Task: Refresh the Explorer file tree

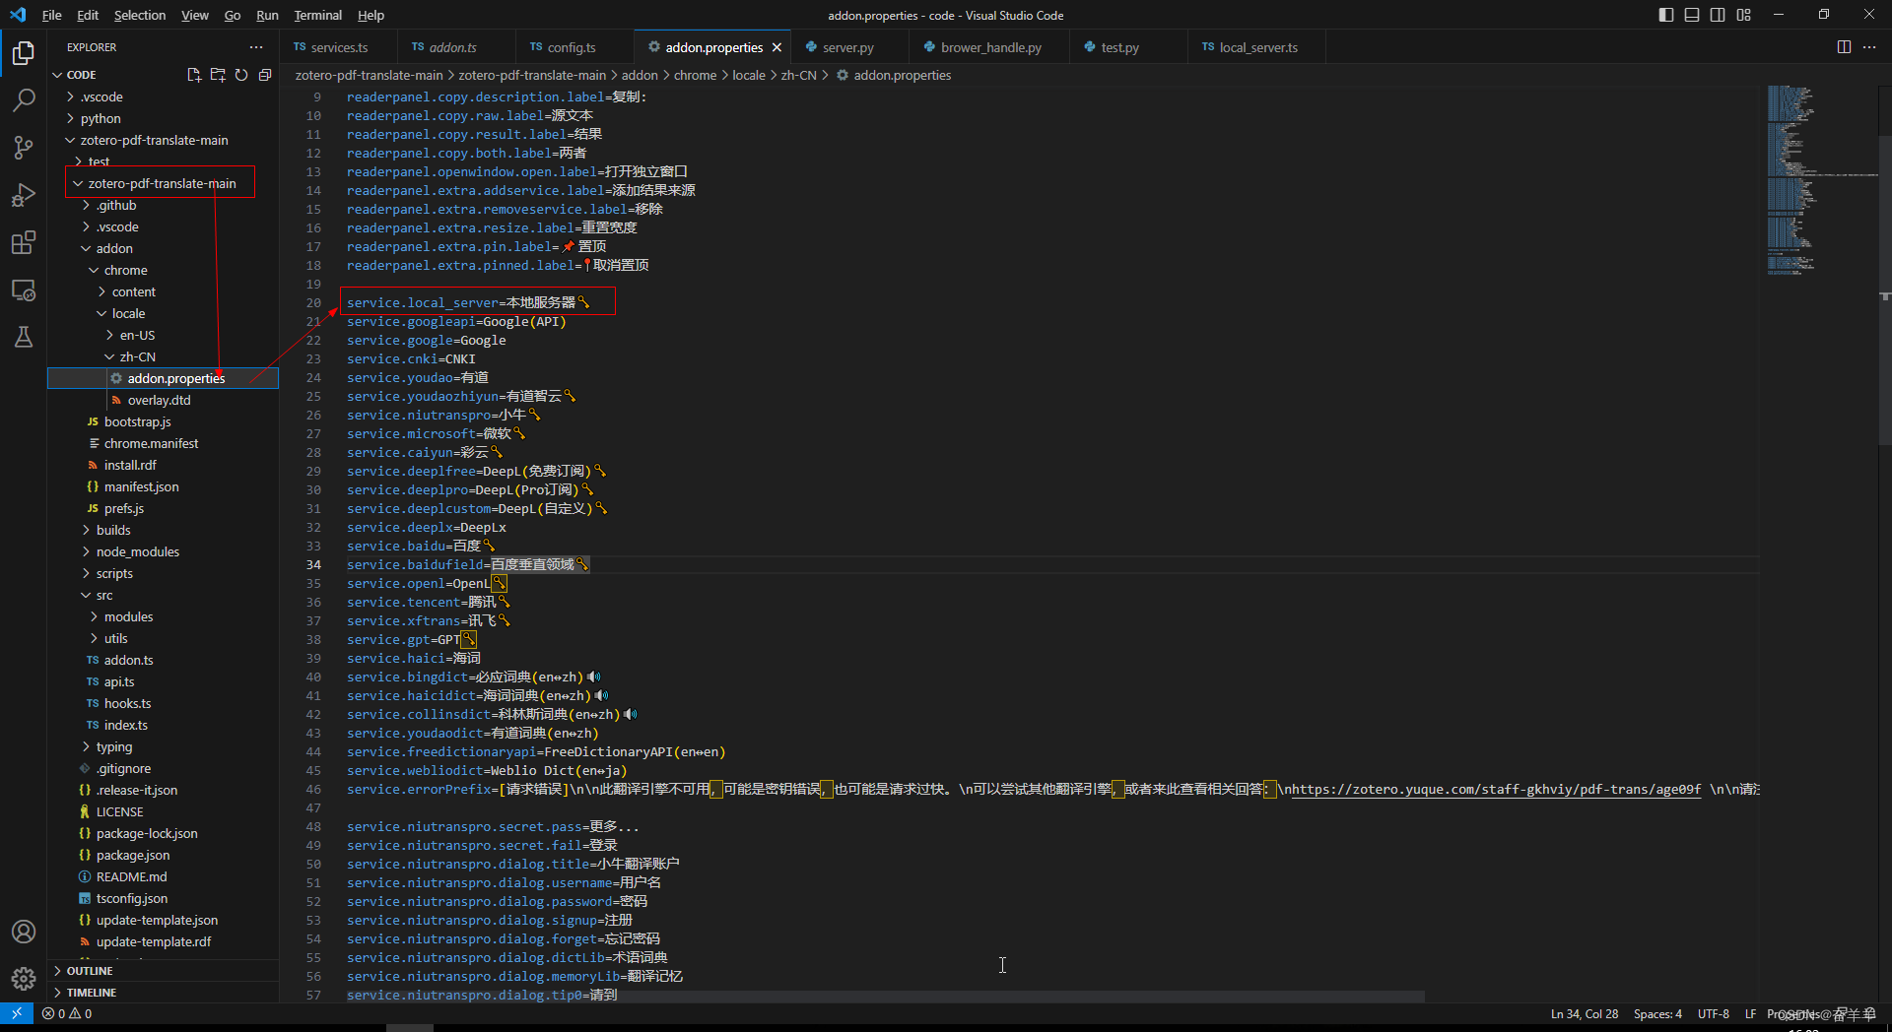Action: (x=241, y=75)
